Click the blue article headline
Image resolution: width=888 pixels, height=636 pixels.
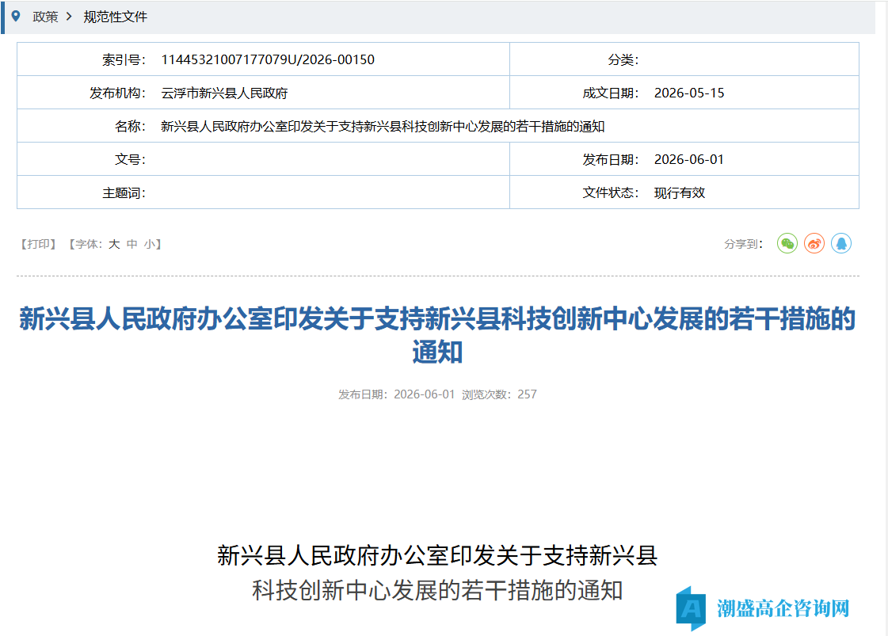pyautogui.click(x=437, y=335)
